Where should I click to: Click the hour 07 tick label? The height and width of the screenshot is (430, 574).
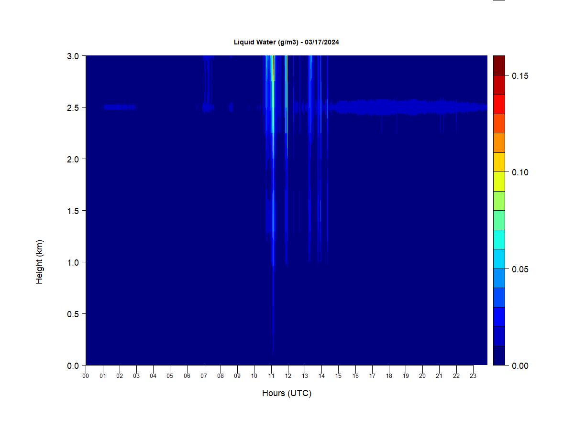[x=204, y=376]
